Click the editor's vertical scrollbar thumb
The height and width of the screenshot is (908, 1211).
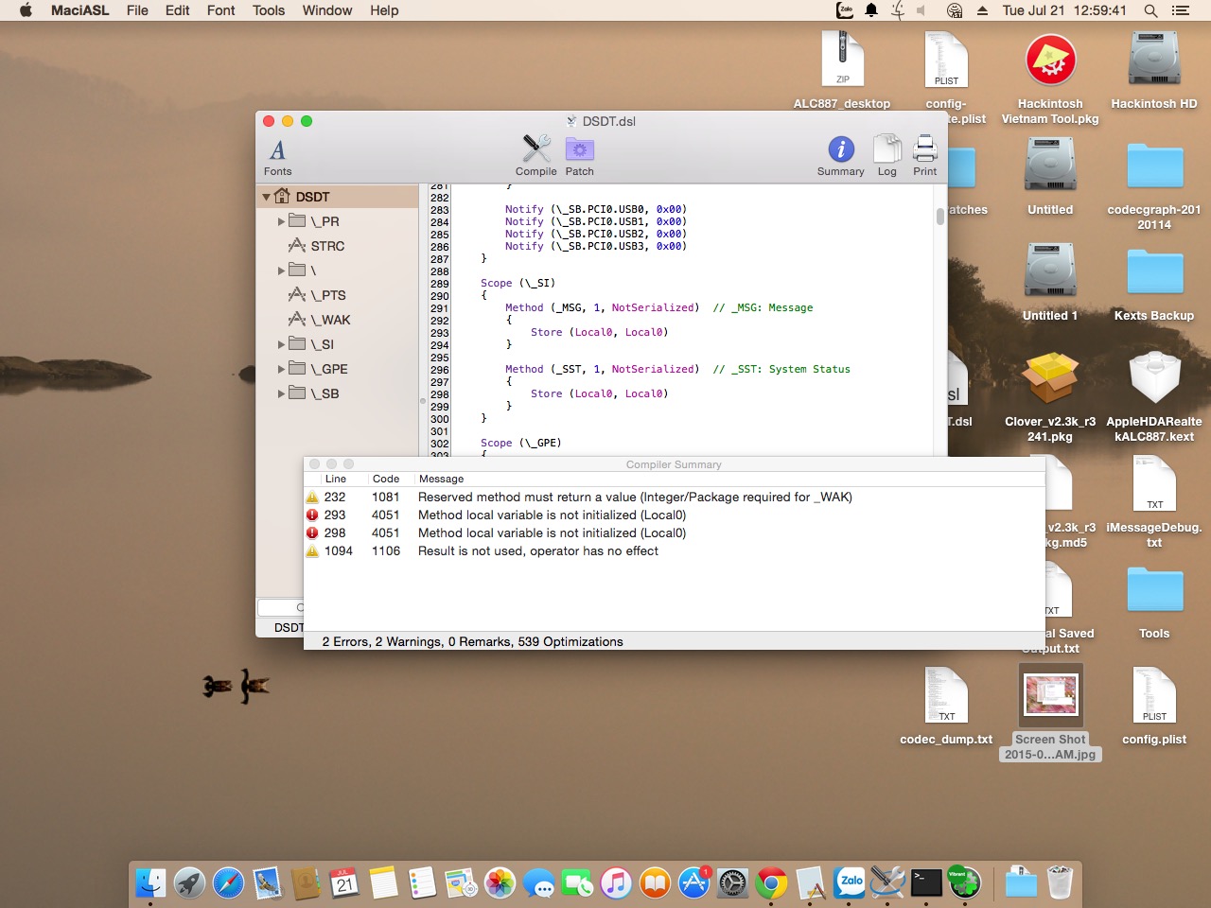(939, 217)
